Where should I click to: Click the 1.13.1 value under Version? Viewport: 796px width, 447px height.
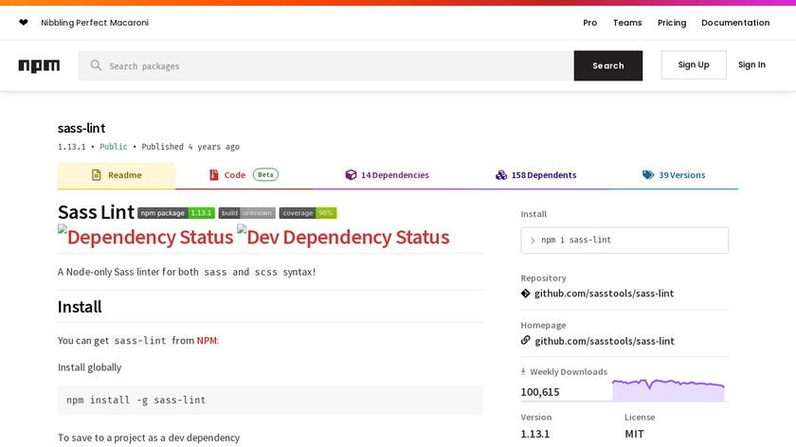point(535,434)
